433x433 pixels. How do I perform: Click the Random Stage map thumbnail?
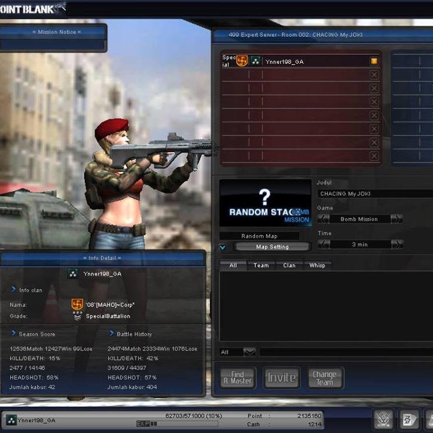tap(265, 203)
